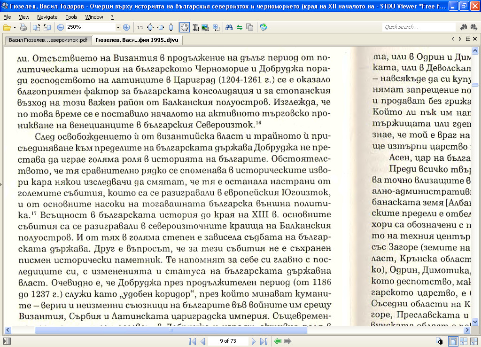Show the open tabs list
Screen dimensions: 481x347
click(468, 39)
